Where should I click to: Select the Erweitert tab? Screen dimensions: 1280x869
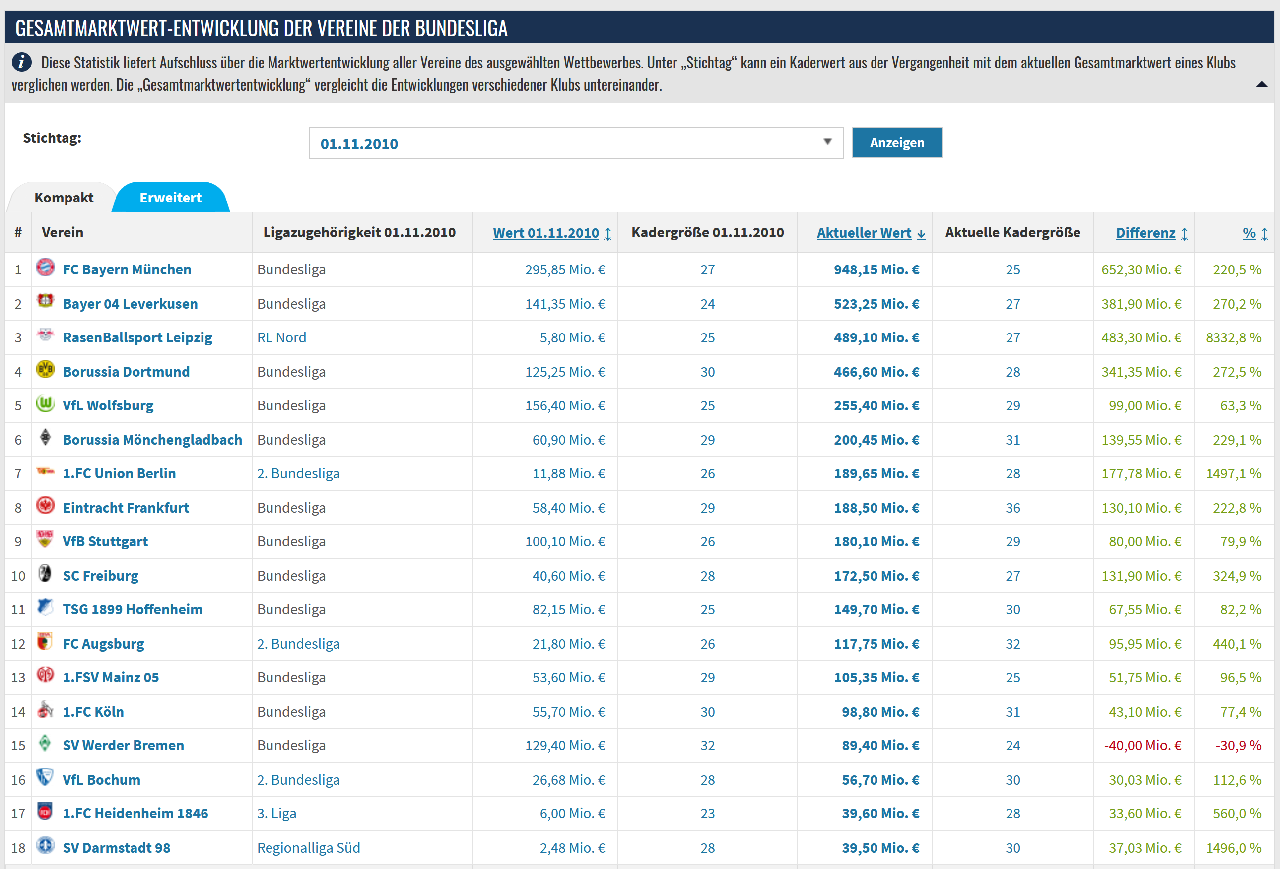tap(171, 198)
